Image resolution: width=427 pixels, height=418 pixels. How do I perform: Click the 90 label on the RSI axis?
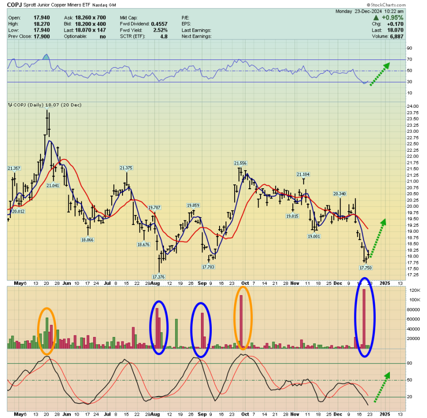click(x=409, y=48)
